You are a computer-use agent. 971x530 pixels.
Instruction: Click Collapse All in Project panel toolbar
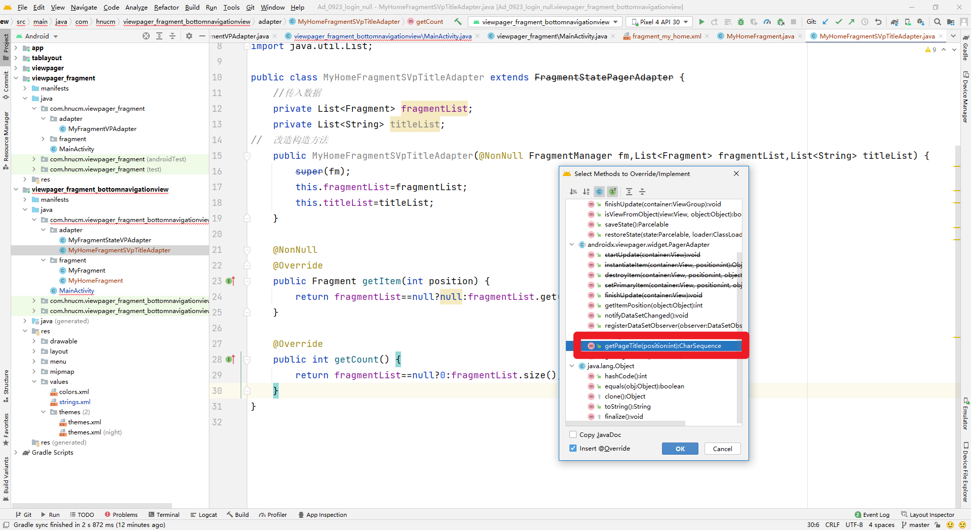point(172,36)
